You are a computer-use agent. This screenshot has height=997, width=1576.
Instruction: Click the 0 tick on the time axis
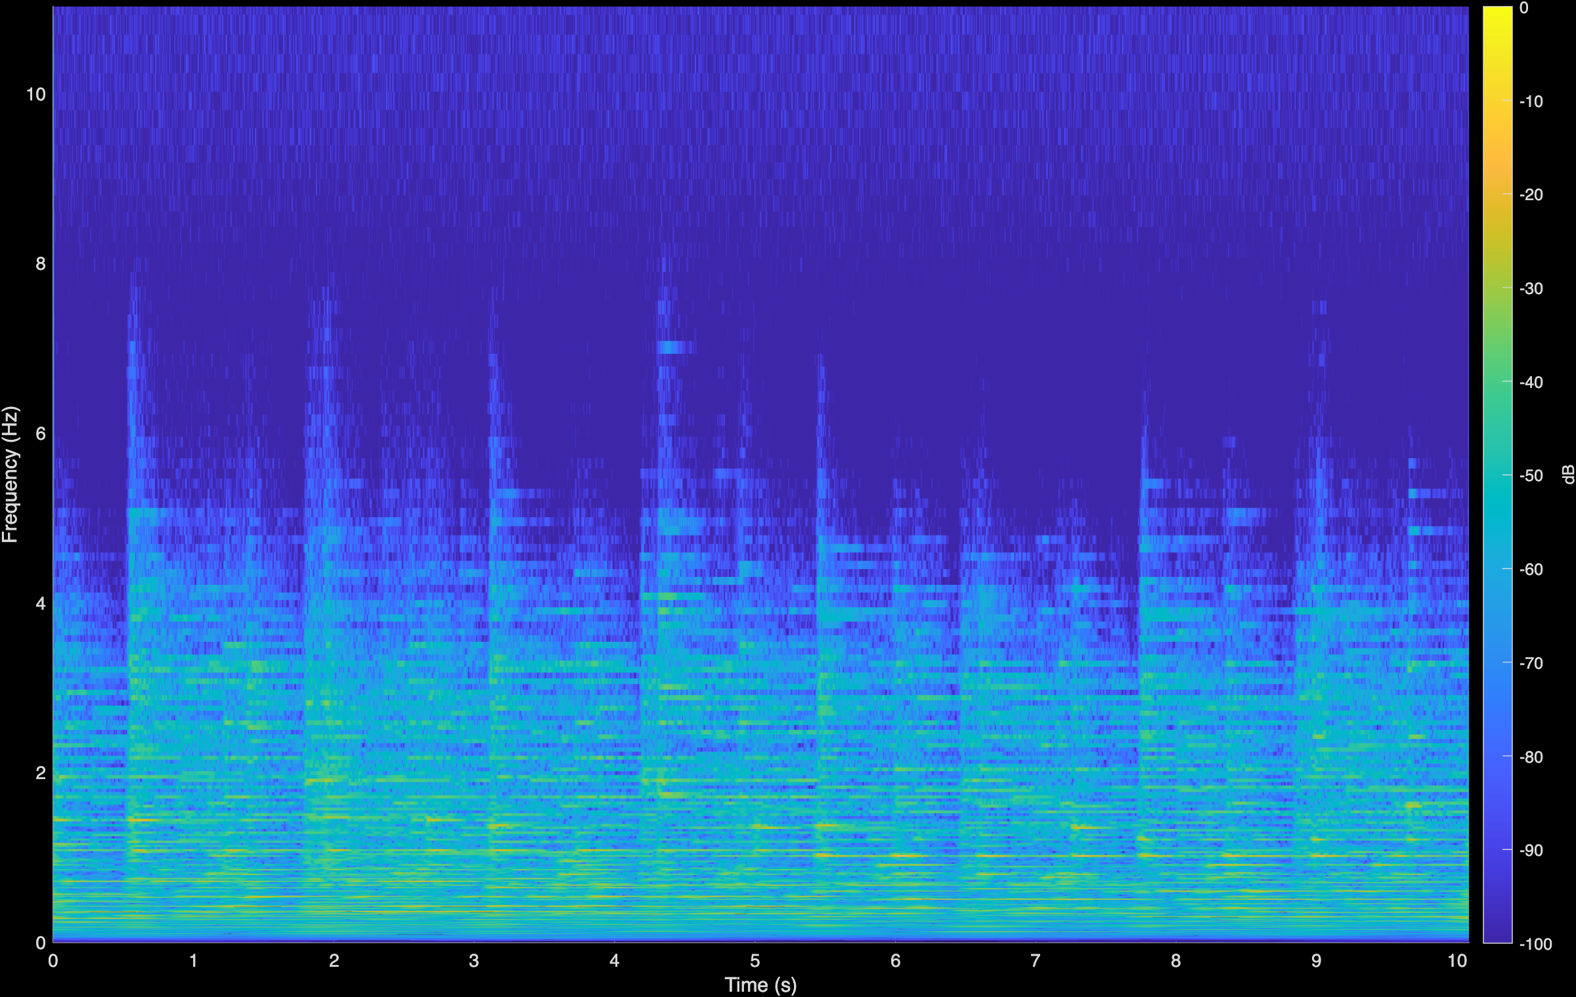click(x=54, y=960)
